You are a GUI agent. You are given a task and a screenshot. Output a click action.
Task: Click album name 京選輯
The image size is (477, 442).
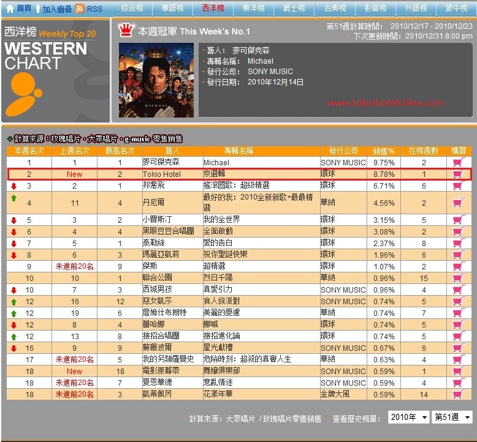(x=214, y=174)
